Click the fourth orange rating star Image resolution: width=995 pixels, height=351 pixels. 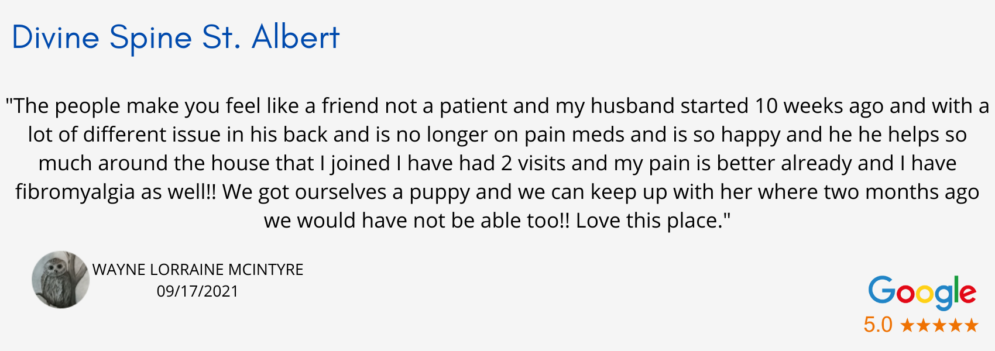(x=955, y=325)
